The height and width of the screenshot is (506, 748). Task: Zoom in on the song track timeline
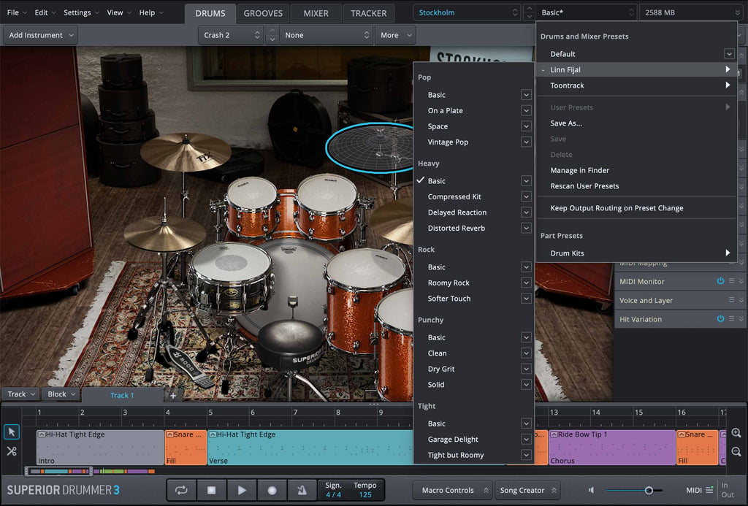[x=736, y=433]
